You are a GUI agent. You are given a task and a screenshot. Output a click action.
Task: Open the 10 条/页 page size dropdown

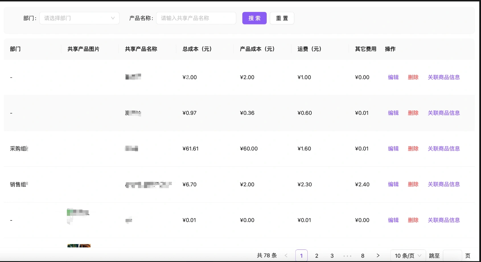coord(408,256)
